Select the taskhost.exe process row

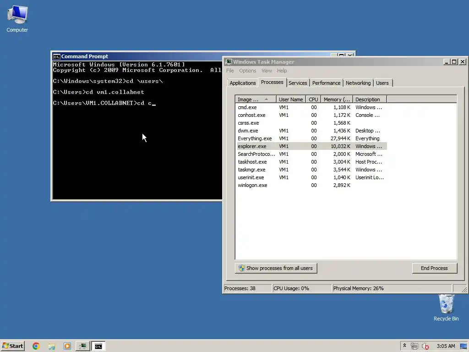[x=311, y=162]
